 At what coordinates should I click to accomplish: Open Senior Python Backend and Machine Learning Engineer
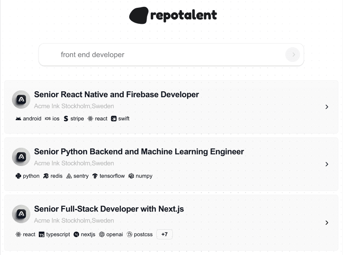tap(139, 152)
